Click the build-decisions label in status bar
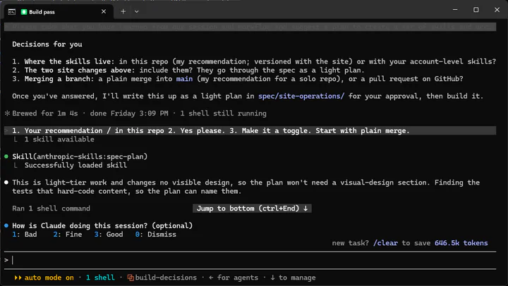Viewport: 508px width, 286px height. pos(166,278)
